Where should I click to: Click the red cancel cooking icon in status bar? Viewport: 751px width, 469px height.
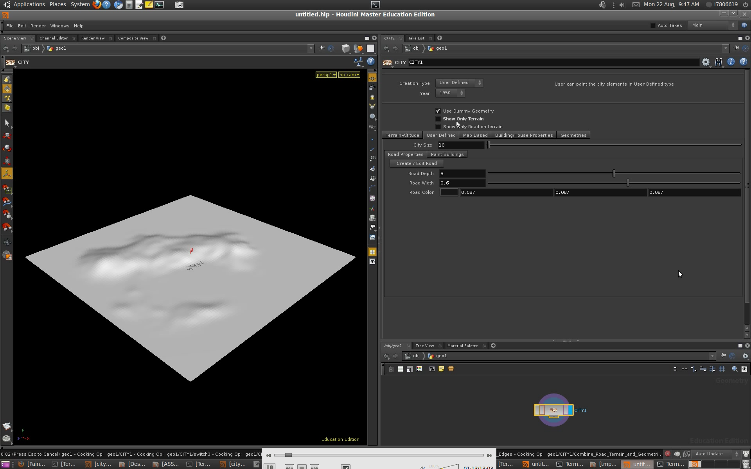668,454
